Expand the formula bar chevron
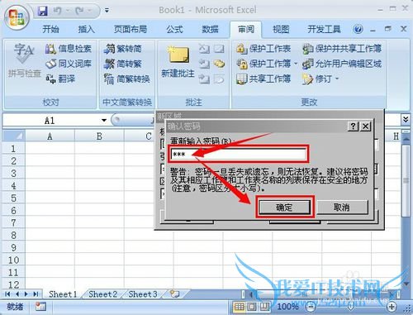 click(x=406, y=120)
